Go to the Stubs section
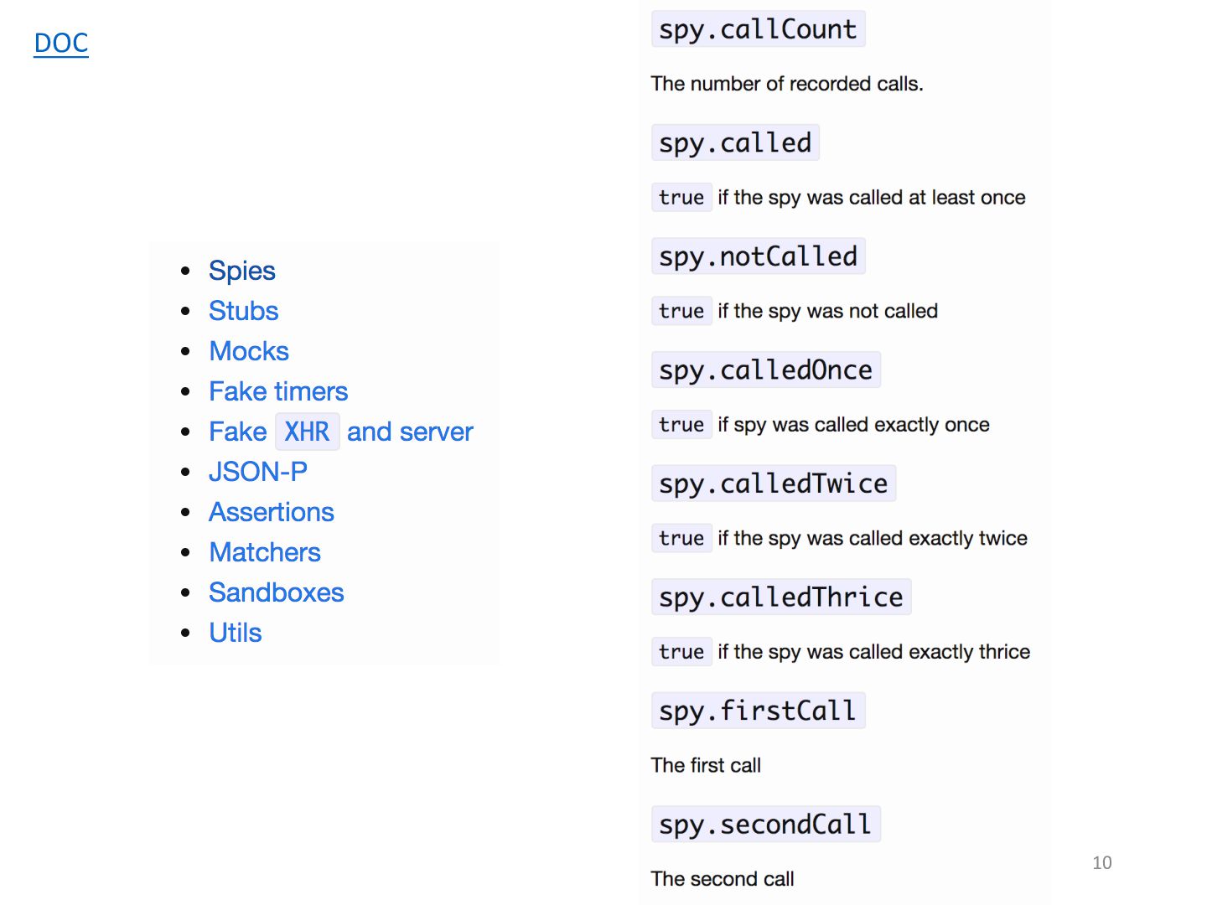This screenshot has height=905, width=1207. 243,311
